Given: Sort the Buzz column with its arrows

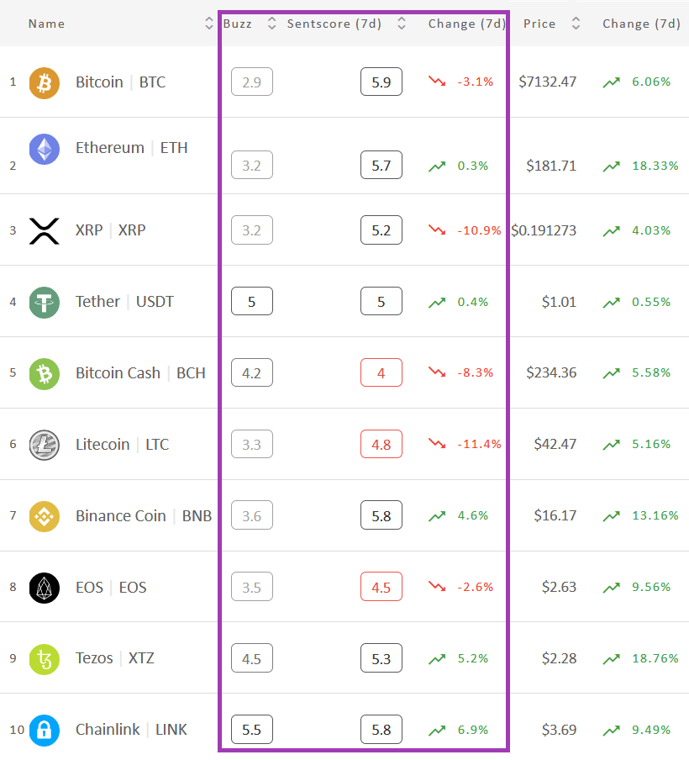Looking at the screenshot, I should [272, 24].
